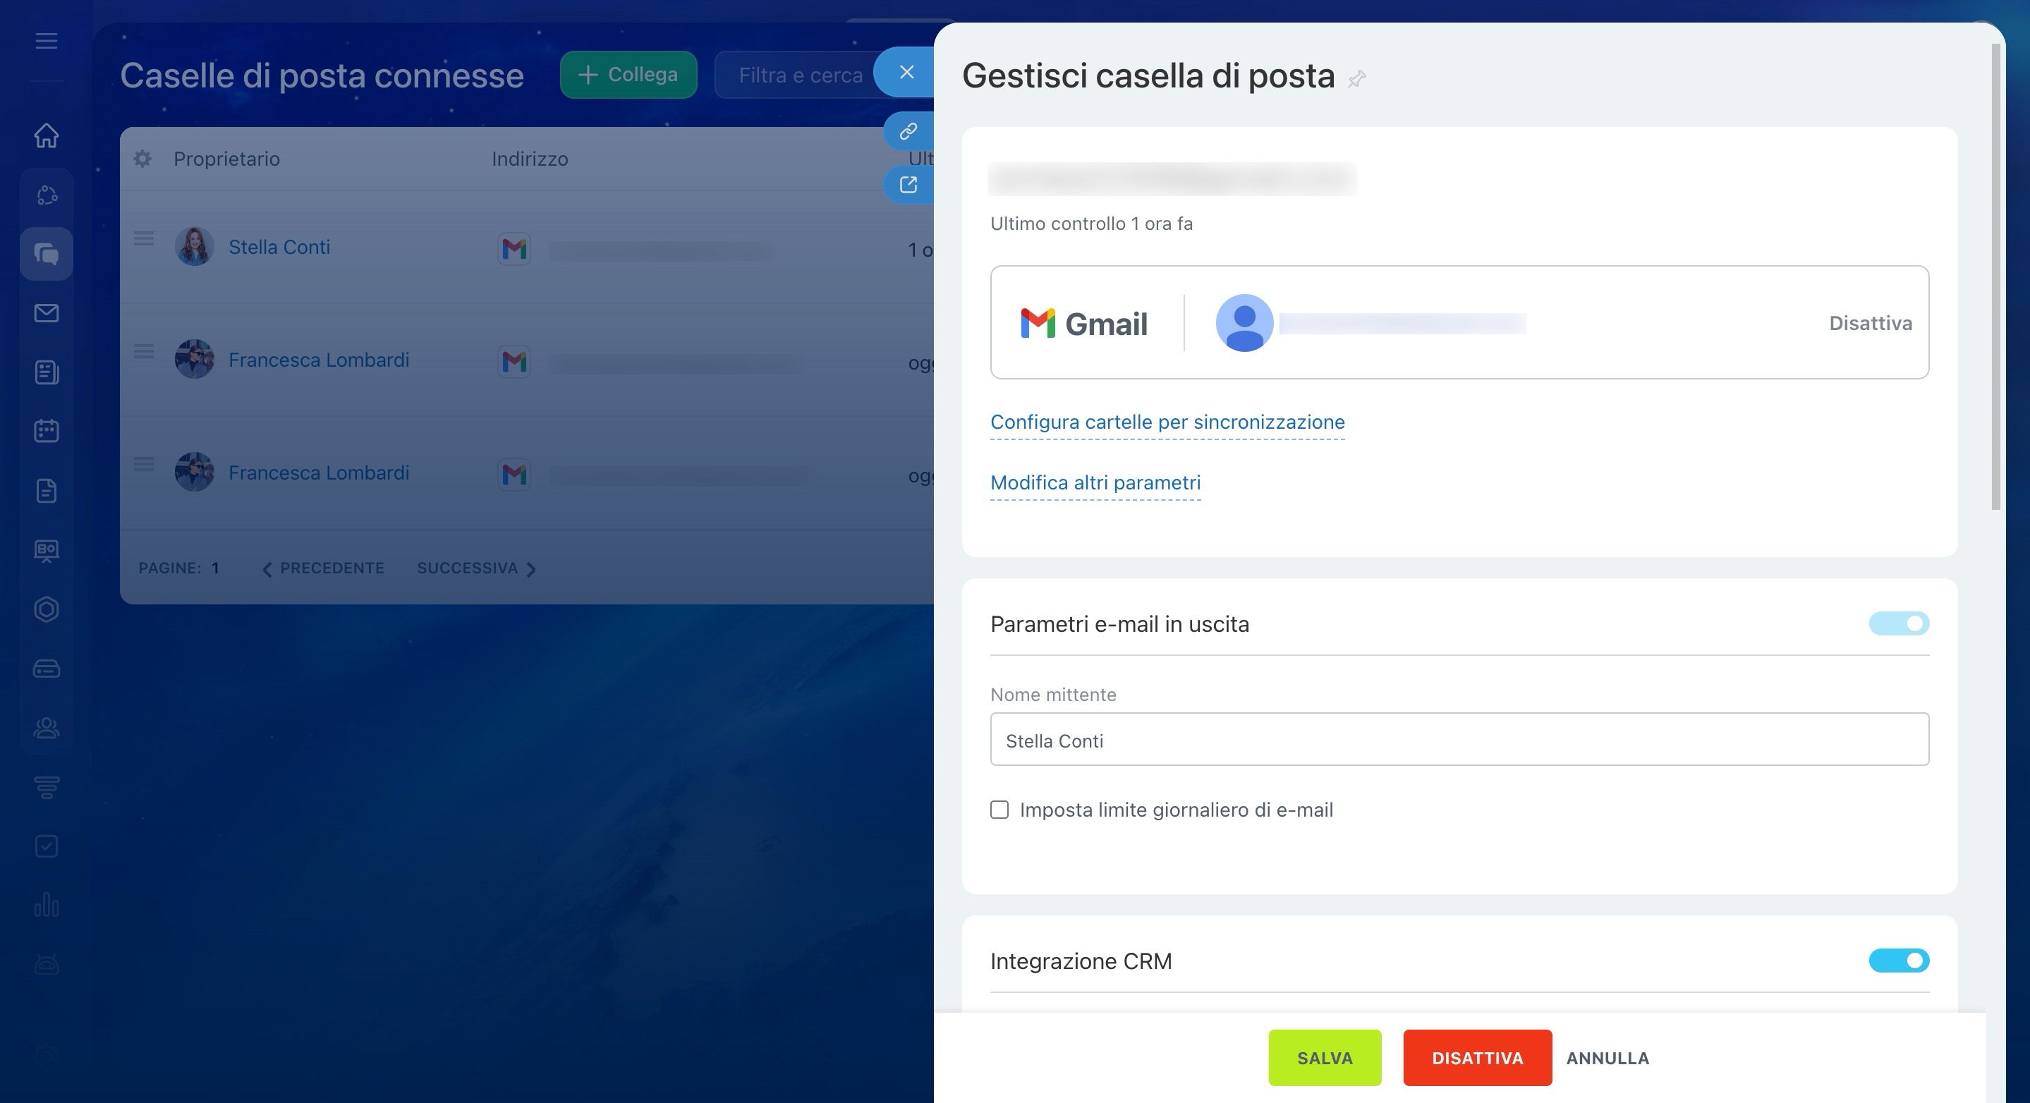Click the red DISATTIVA button

(x=1477, y=1058)
